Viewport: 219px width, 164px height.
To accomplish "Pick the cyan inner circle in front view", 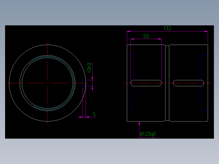I will point(74,83).
